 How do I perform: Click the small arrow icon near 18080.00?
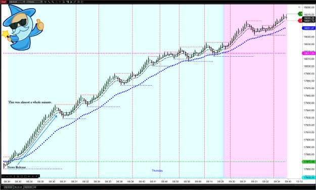pyautogui.click(x=299, y=7)
